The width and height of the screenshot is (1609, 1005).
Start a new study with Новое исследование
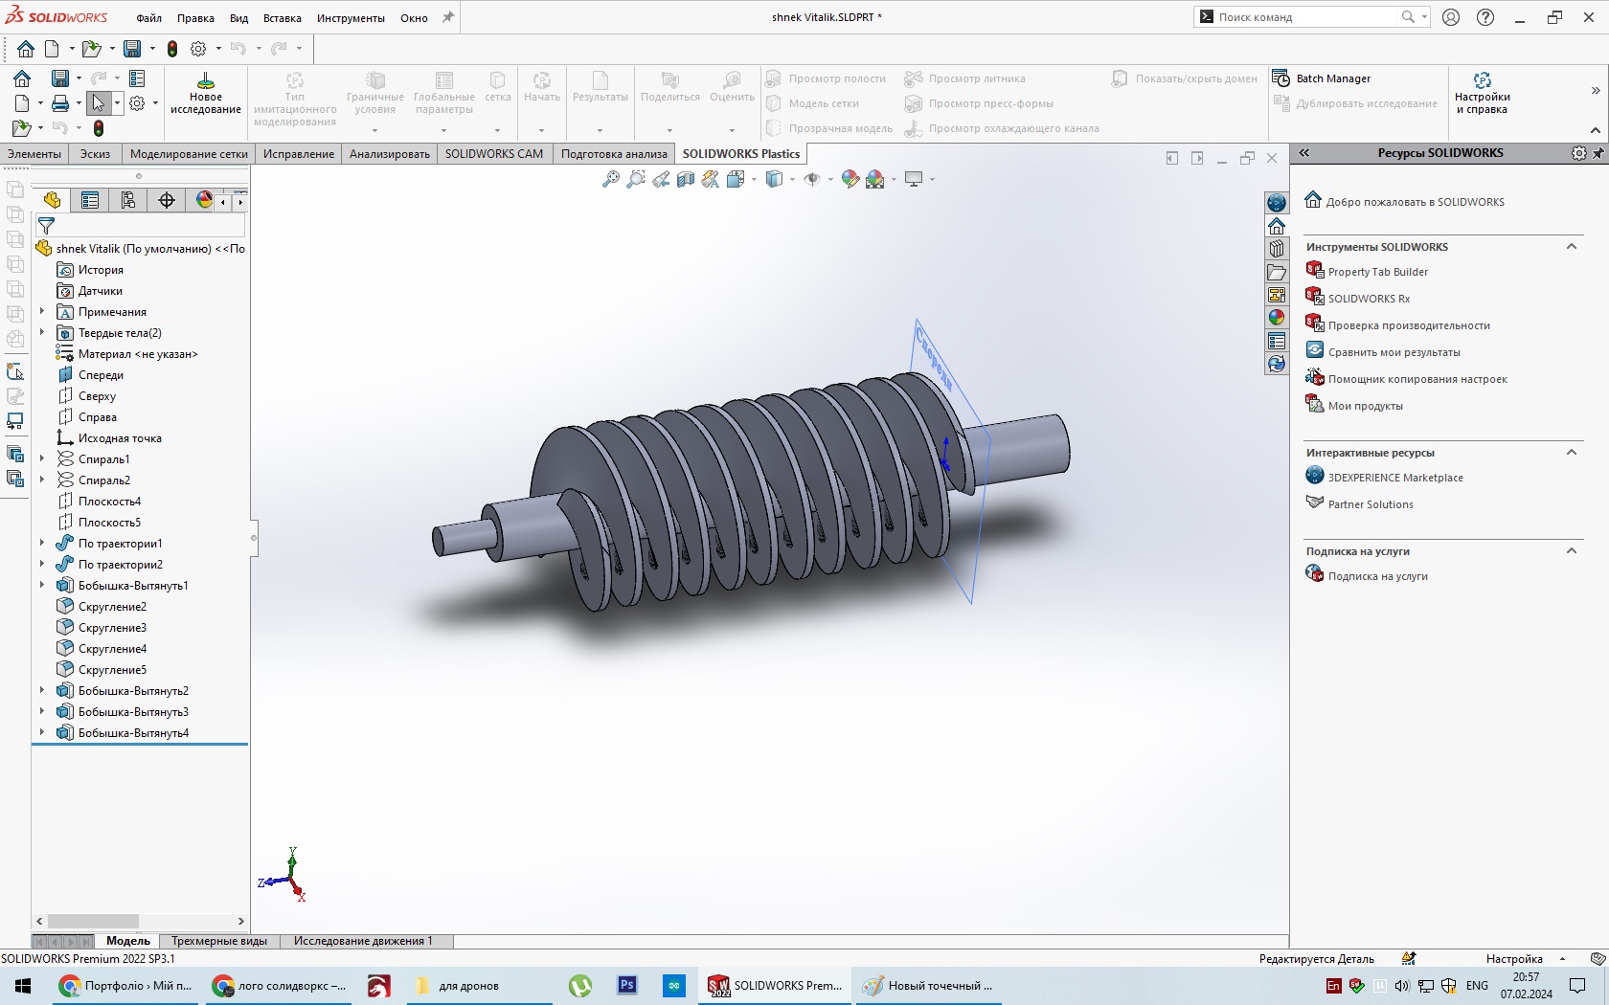click(x=205, y=94)
